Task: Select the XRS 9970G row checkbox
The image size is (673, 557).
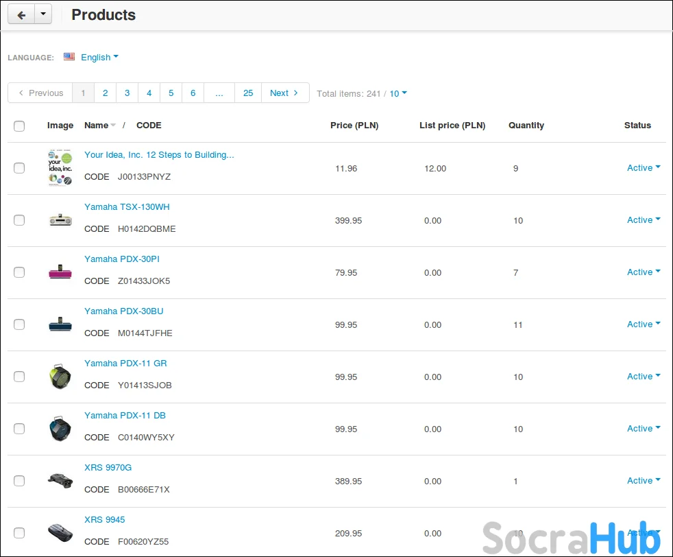Action: [19, 481]
